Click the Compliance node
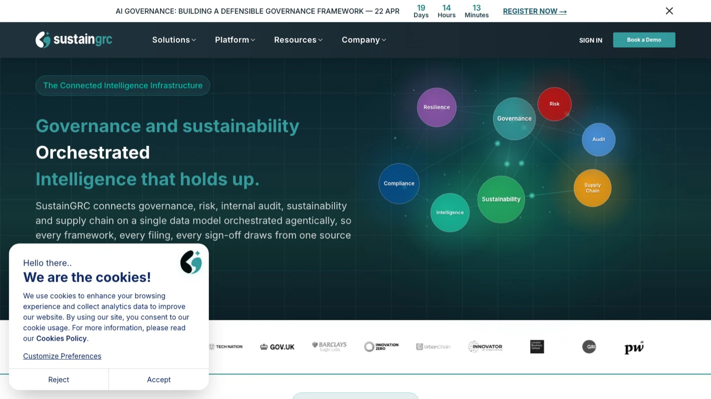This screenshot has height=399, width=711. 399,184
